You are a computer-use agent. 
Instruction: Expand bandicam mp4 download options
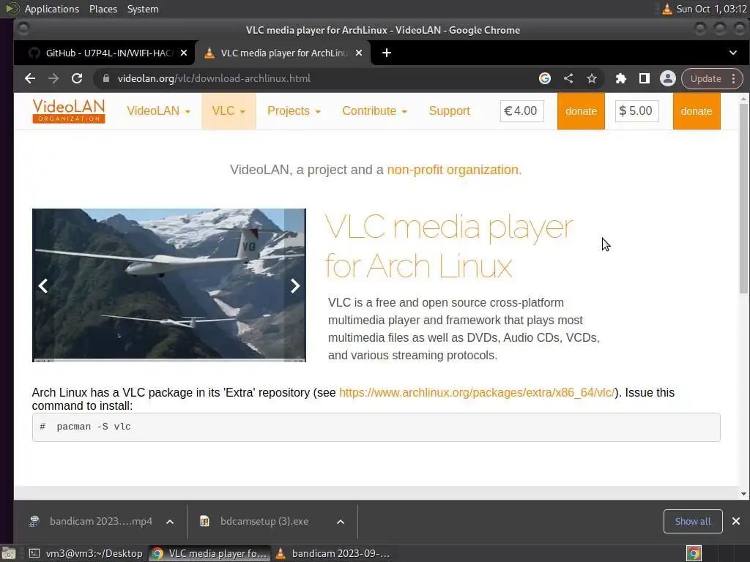tap(170, 521)
